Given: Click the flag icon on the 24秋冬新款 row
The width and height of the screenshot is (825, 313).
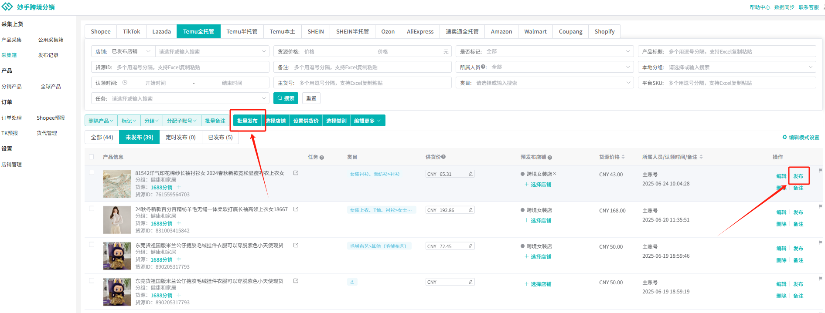Looking at the screenshot, I should (x=820, y=207).
